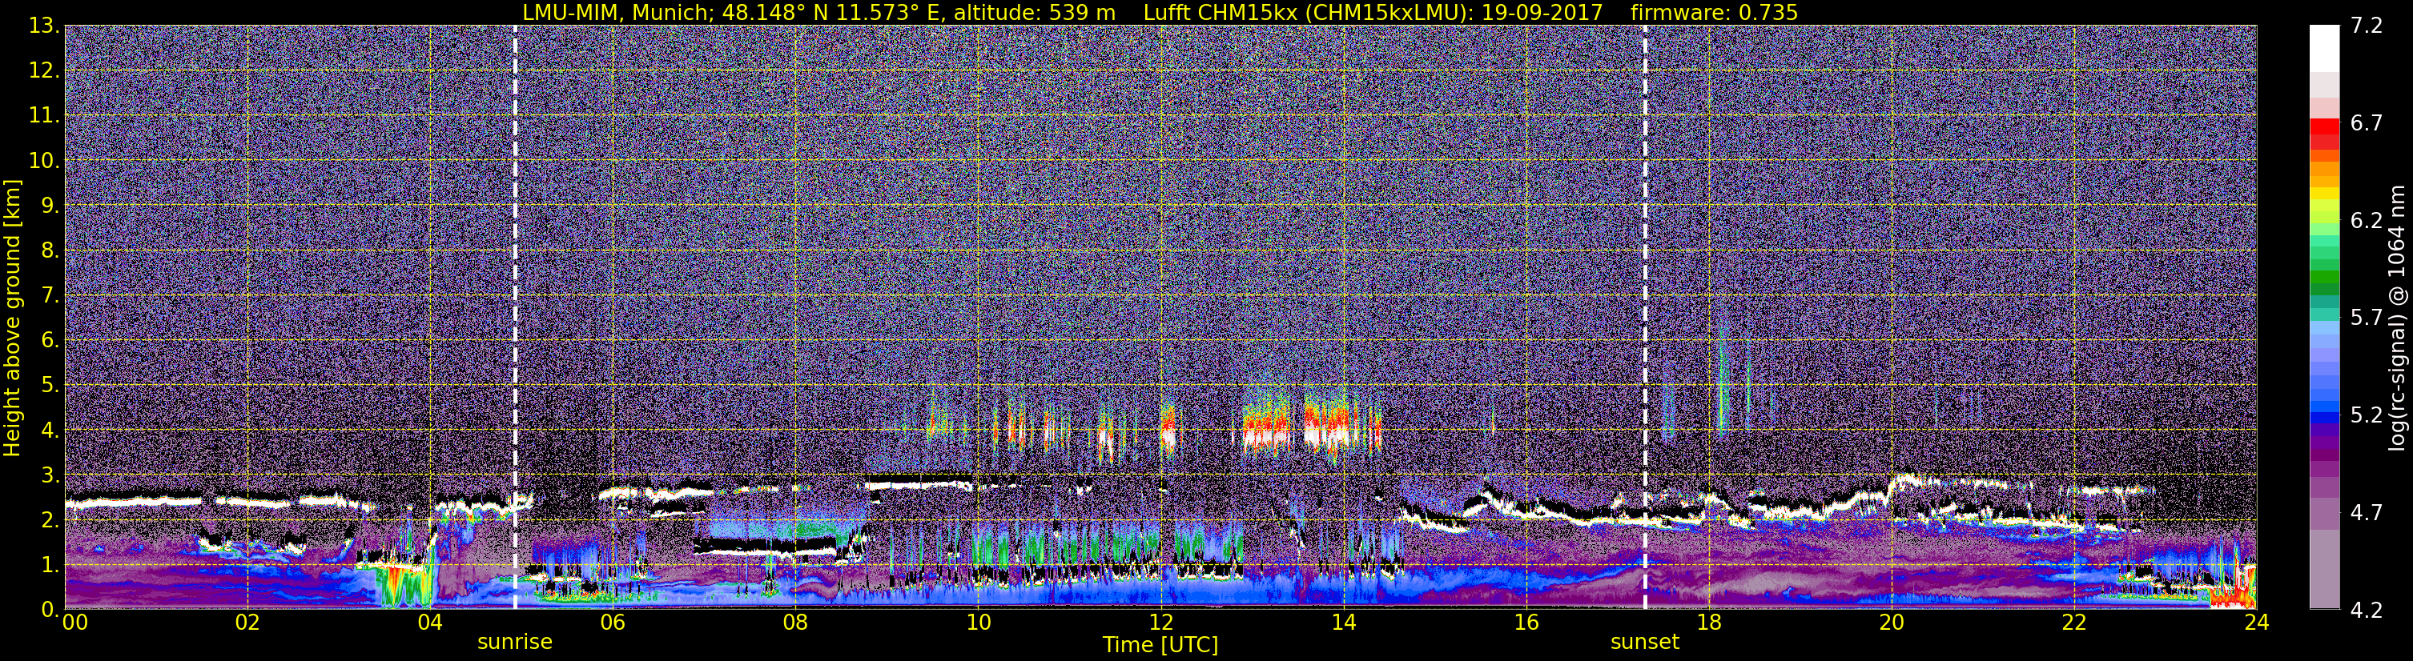Image resolution: width=2413 pixels, height=661 pixels.
Task: Click the 16 tick on the time axis
Action: [x=1526, y=623]
